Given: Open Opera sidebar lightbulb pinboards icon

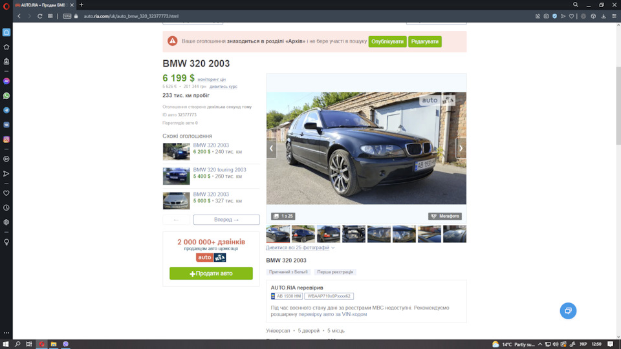Looking at the screenshot, I should 6,242.
